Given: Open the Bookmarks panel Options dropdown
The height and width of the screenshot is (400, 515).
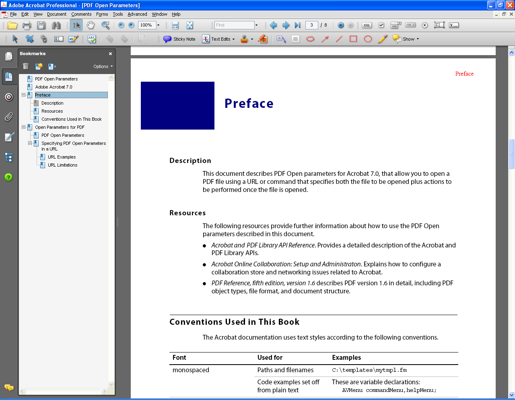Looking at the screenshot, I should click(102, 66).
